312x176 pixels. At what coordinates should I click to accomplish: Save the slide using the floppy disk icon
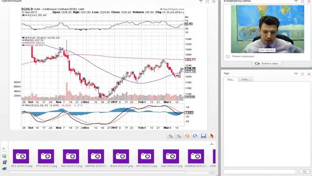203,136
